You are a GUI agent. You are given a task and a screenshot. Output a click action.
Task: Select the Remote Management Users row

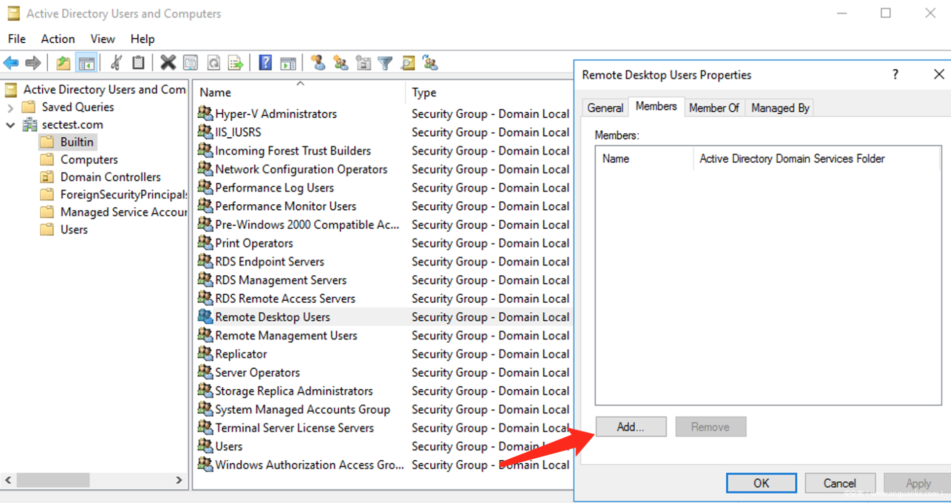pyautogui.click(x=383, y=335)
